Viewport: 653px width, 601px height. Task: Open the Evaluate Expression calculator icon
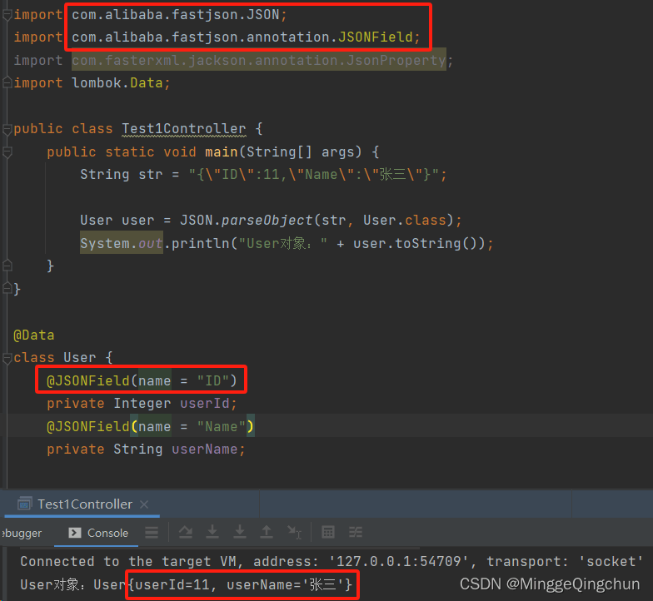pos(328,532)
